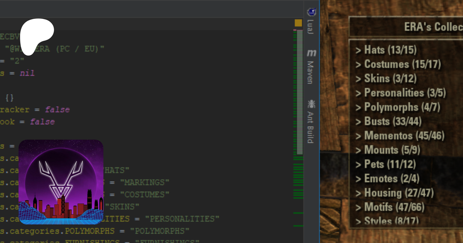This screenshot has height=243, width=463.
Task: Click the neon deer logo image
Action: [61, 182]
